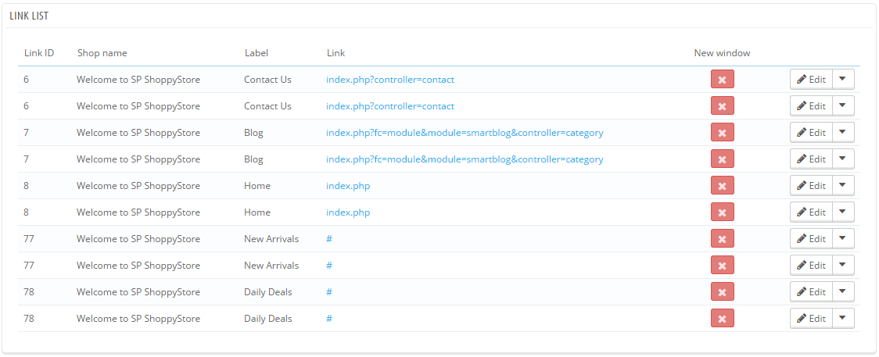
Task: Click the New window column header
Action: coord(722,53)
